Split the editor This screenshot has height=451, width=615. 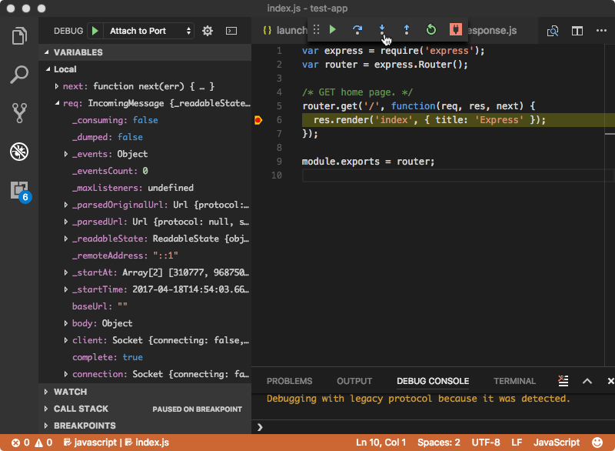point(577,31)
